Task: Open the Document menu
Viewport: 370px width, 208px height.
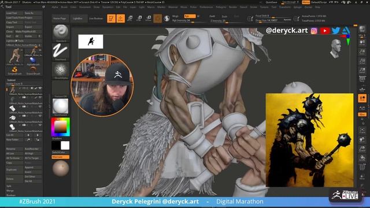Action: [x=85, y=8]
